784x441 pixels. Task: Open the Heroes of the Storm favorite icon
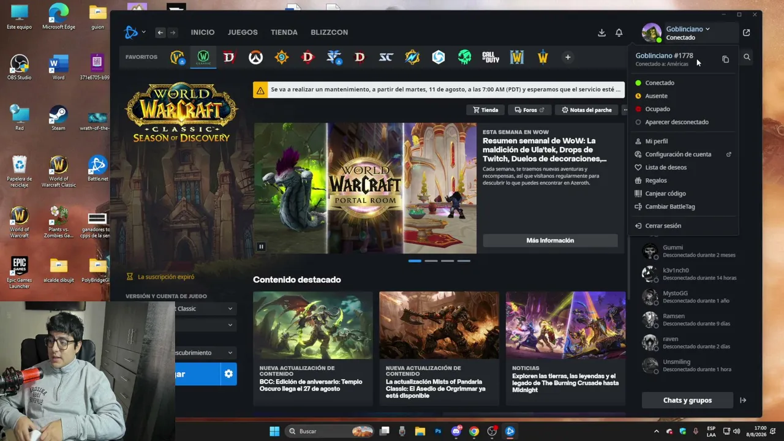[x=438, y=58]
